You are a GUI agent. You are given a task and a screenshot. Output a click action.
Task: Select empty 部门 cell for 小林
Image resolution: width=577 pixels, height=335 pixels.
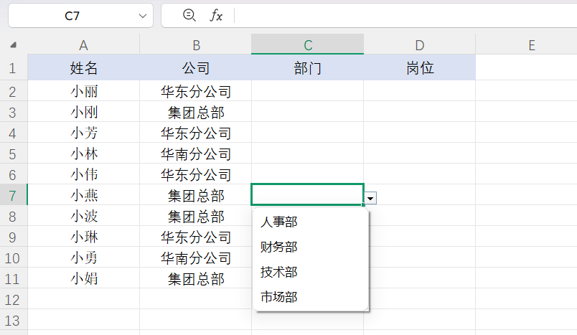point(308,154)
